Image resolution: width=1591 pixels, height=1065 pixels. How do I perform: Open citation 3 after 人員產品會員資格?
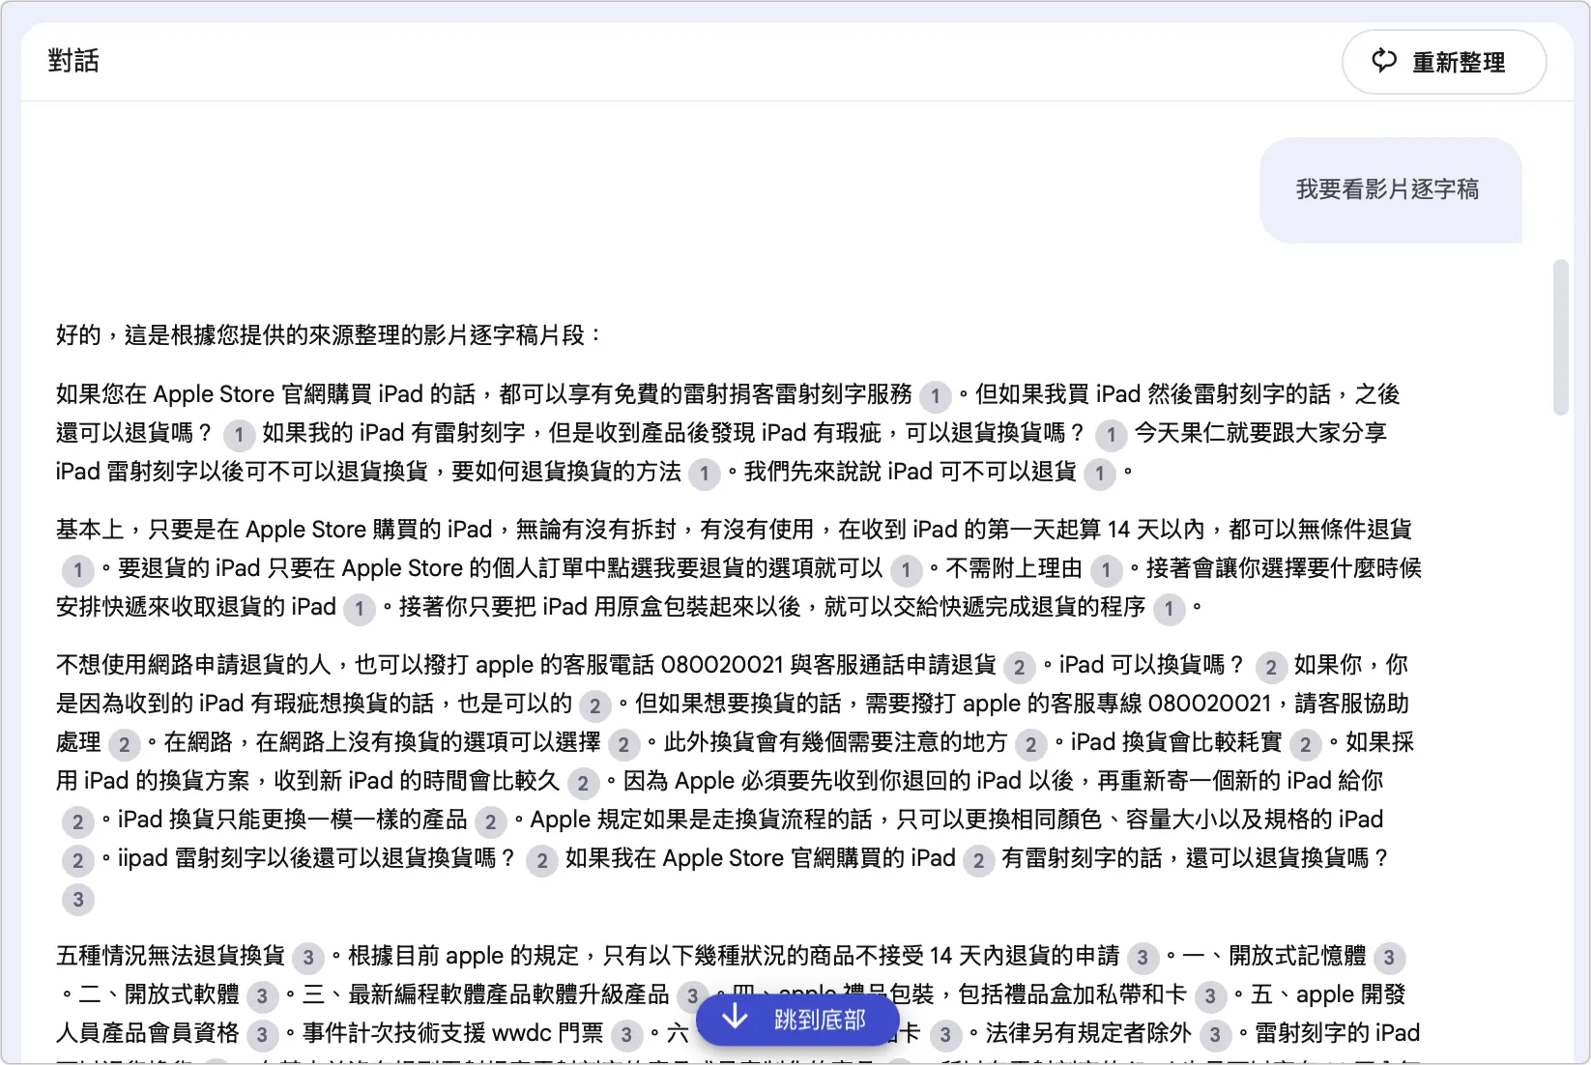coord(262,1034)
